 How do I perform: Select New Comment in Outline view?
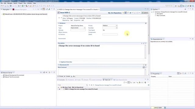(x=161, y=15)
